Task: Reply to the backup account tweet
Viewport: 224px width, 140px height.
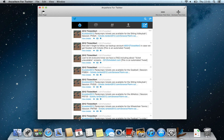Action: [x=94, y=51]
